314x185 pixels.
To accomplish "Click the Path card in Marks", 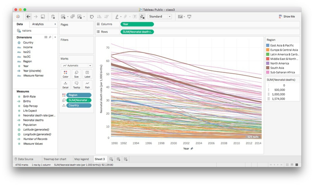I will (88, 85).
